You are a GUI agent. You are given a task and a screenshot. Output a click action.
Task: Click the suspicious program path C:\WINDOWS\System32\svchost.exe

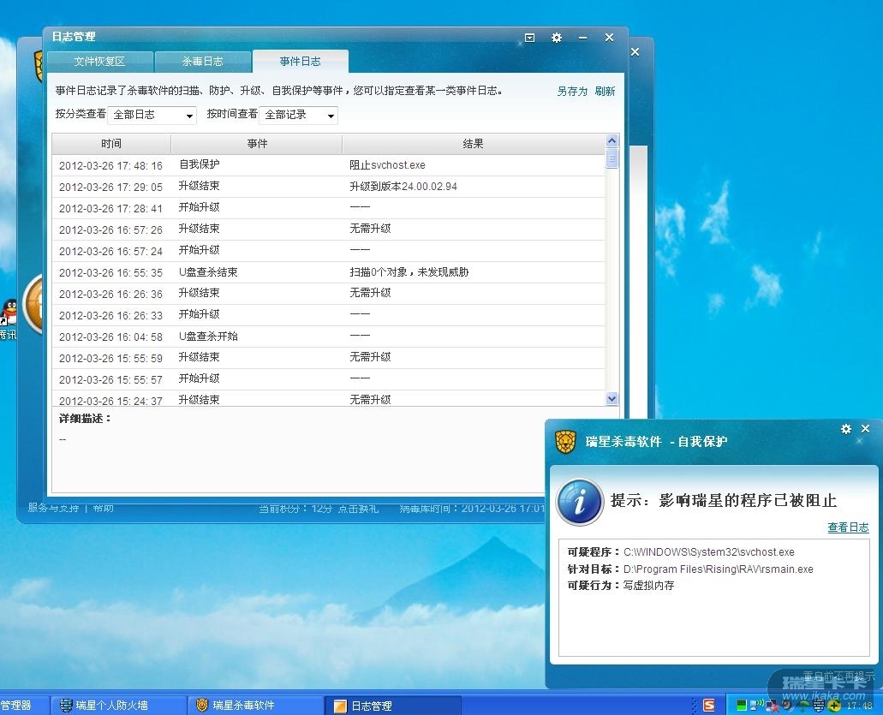(x=709, y=552)
